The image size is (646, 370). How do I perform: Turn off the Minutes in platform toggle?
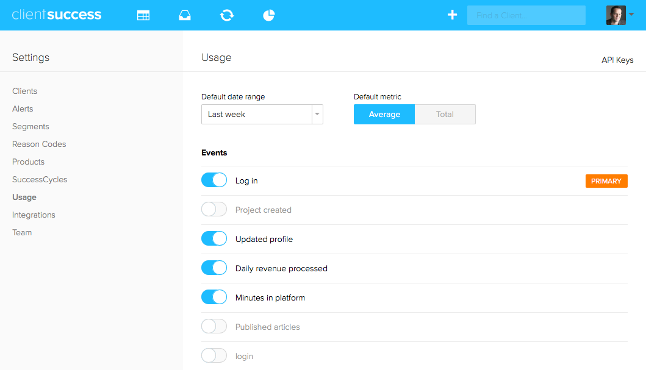click(214, 297)
